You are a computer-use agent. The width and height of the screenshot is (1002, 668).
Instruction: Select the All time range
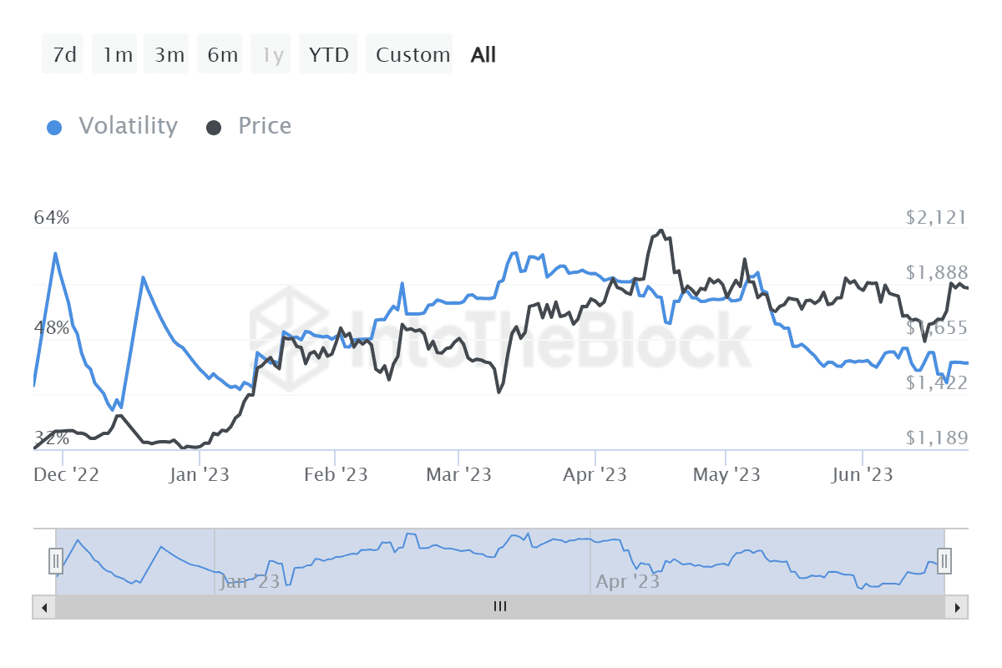pos(483,55)
